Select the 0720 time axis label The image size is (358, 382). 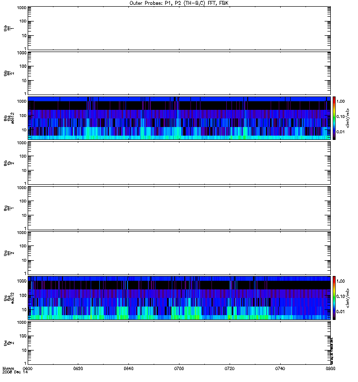[x=230, y=368]
